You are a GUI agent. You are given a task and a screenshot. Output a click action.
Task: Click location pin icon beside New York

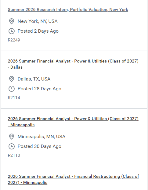(12, 21)
